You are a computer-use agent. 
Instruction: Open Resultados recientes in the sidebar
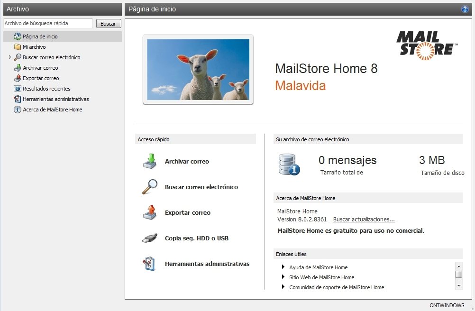coord(46,89)
